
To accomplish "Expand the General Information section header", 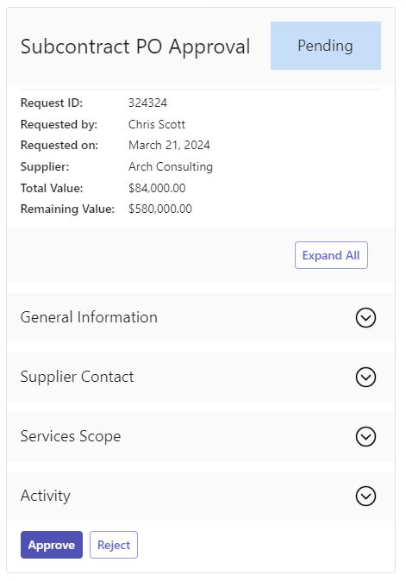I will (200, 317).
